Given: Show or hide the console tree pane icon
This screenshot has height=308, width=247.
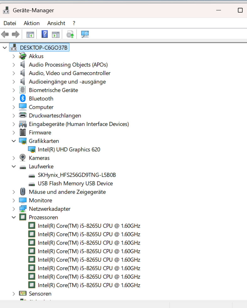Looking at the screenshot, I should coord(30,35).
